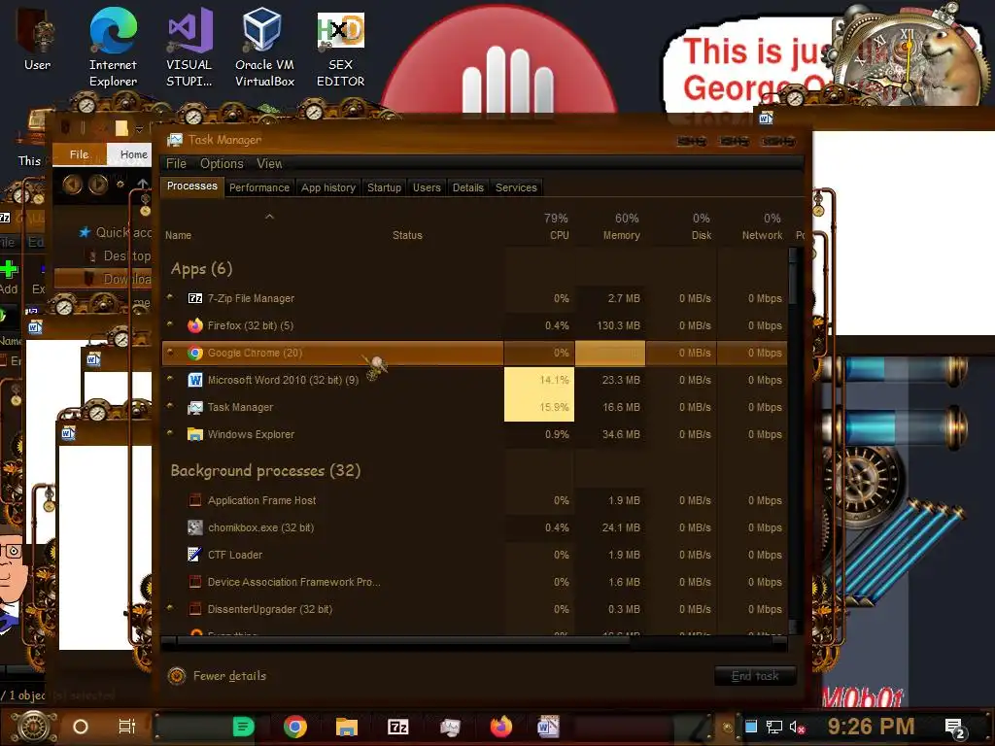Expand the Microsoft Word 2010 process group

[x=170, y=379]
